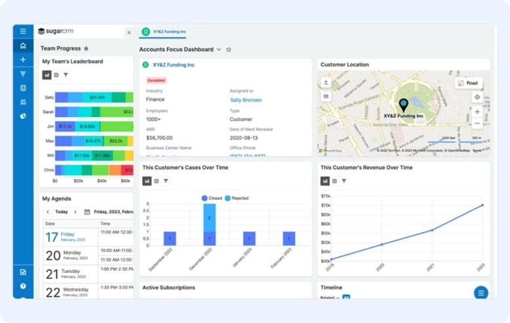Select Monday 20 in the agenda
The image size is (510, 323).
click(x=70, y=255)
